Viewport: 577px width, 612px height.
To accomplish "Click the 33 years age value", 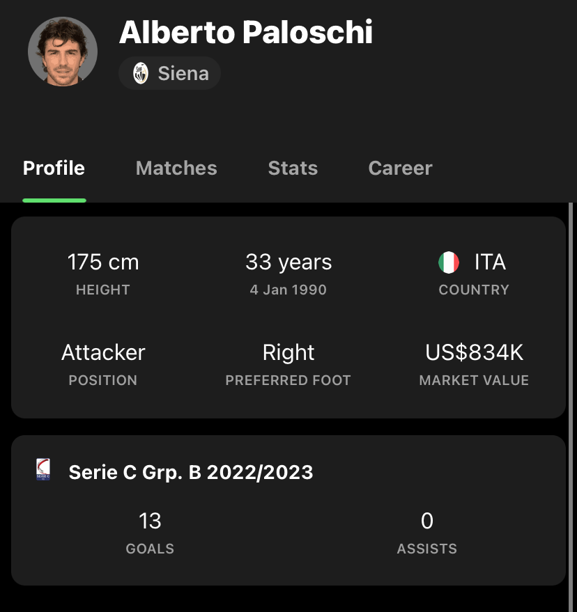I will (288, 262).
